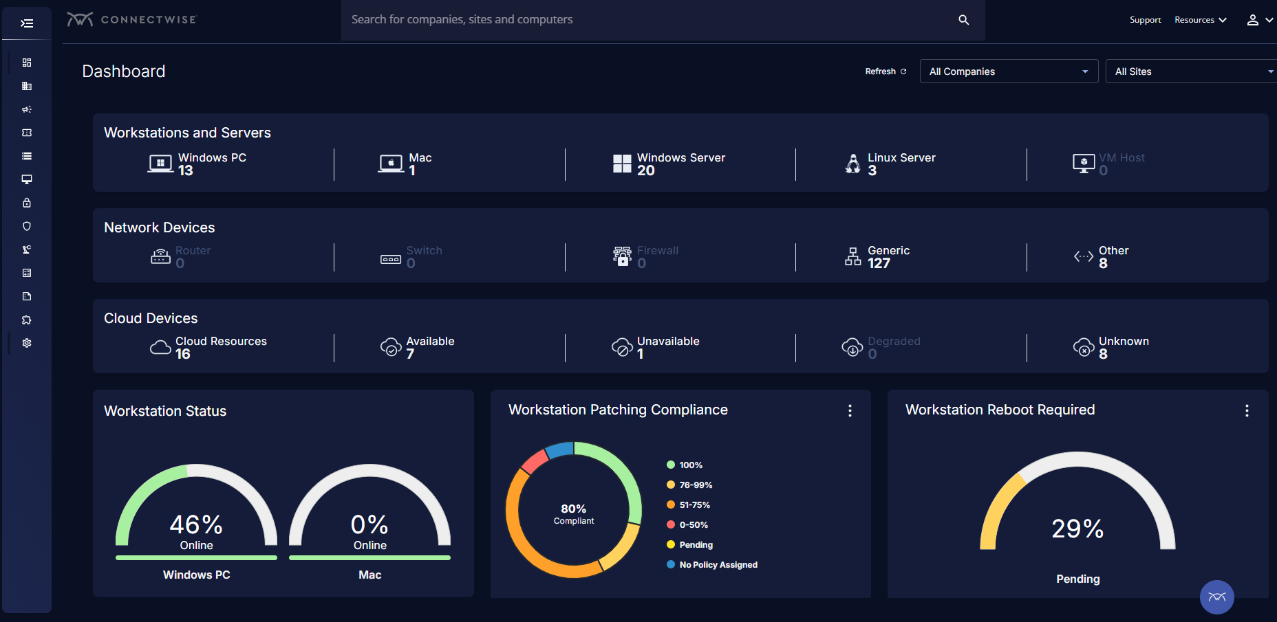Screen dimensions: 1277x622
Task: Open the list icon in sidebar
Action: tap(27, 156)
